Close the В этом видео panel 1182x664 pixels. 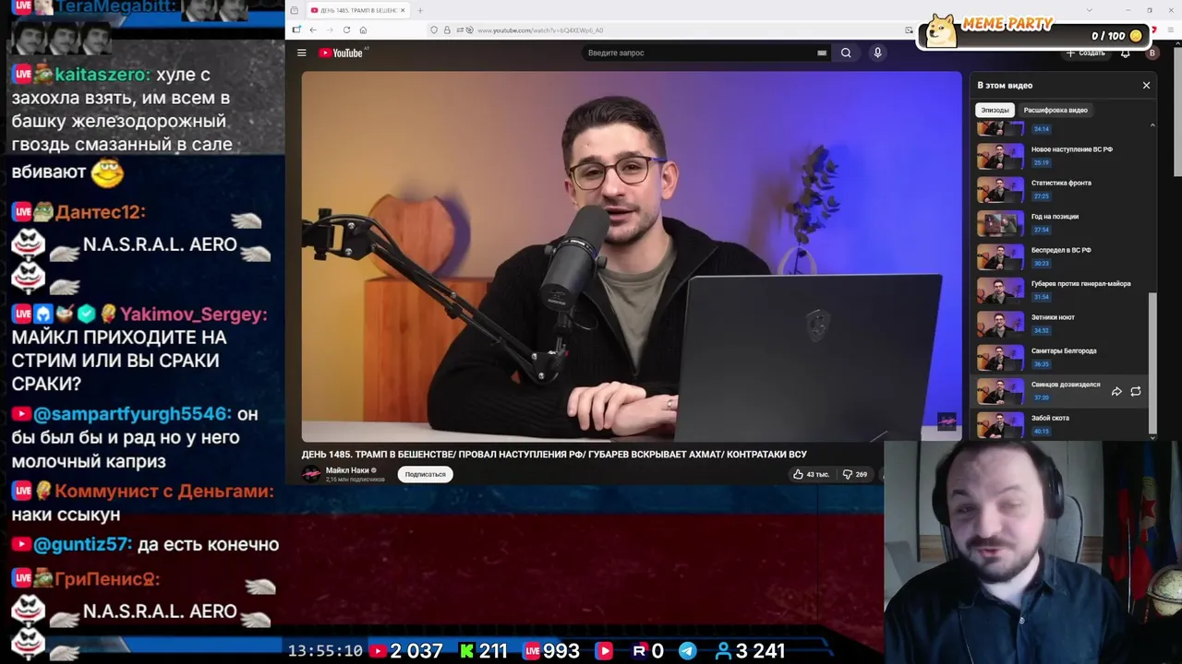[1147, 85]
